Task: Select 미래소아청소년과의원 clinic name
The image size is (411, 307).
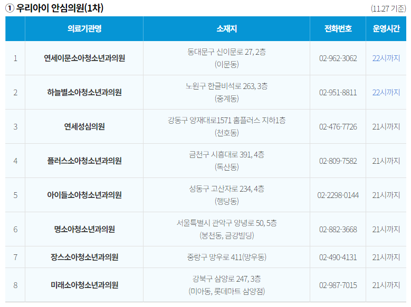Action: click(84, 285)
